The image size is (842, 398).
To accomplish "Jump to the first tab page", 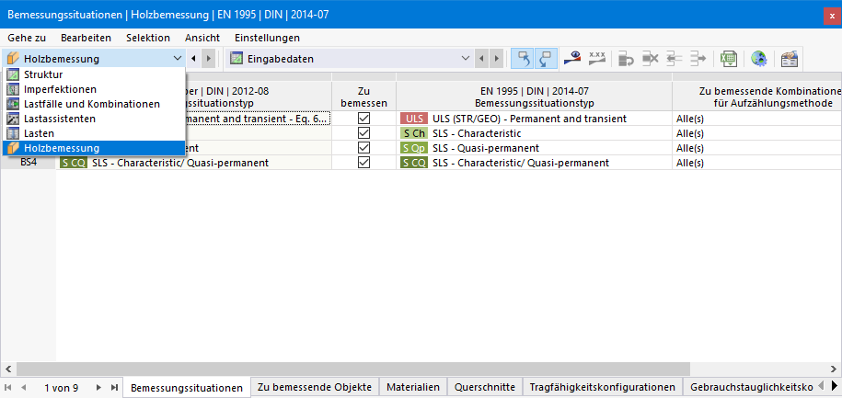I will [x=7, y=387].
